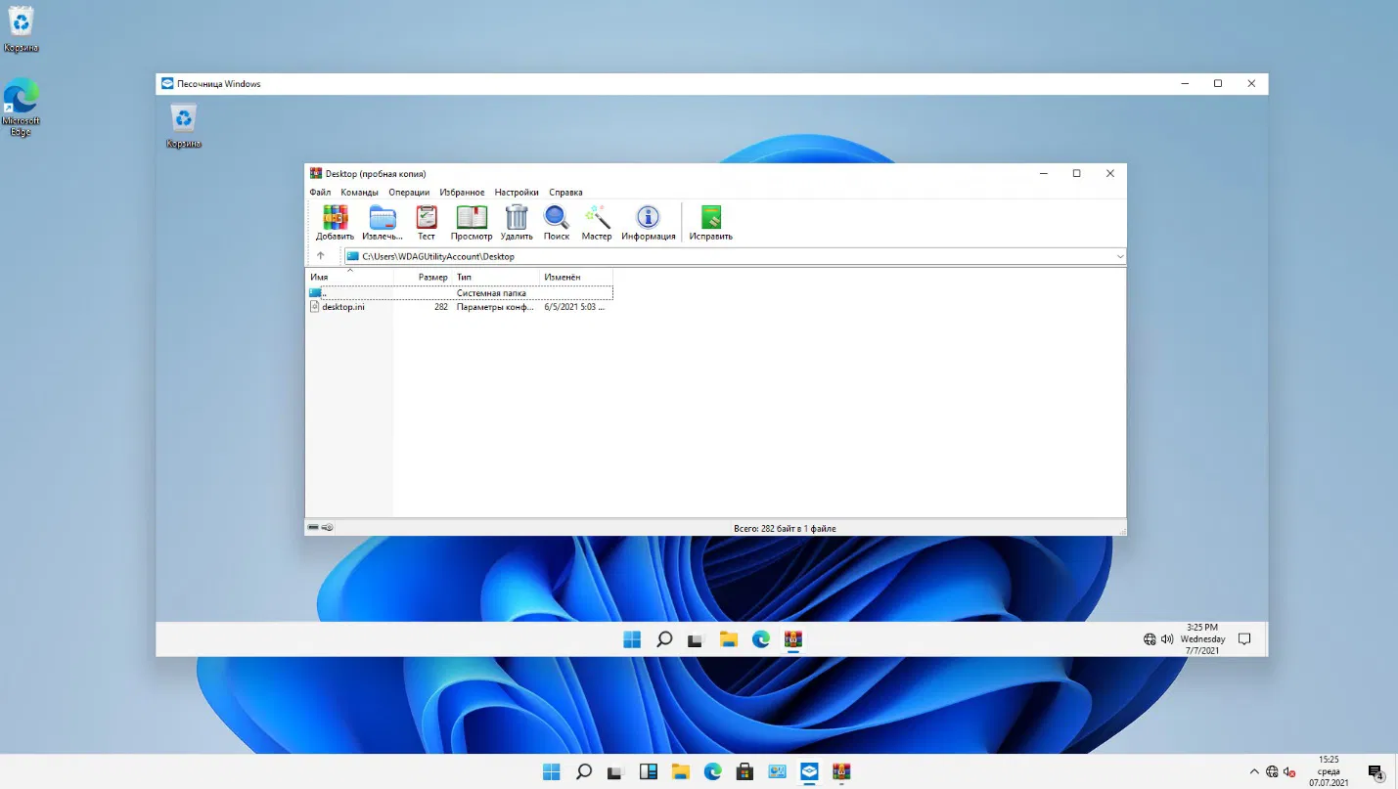The width and height of the screenshot is (1398, 789).
Task: Open the Файл menu
Action: coord(320,193)
